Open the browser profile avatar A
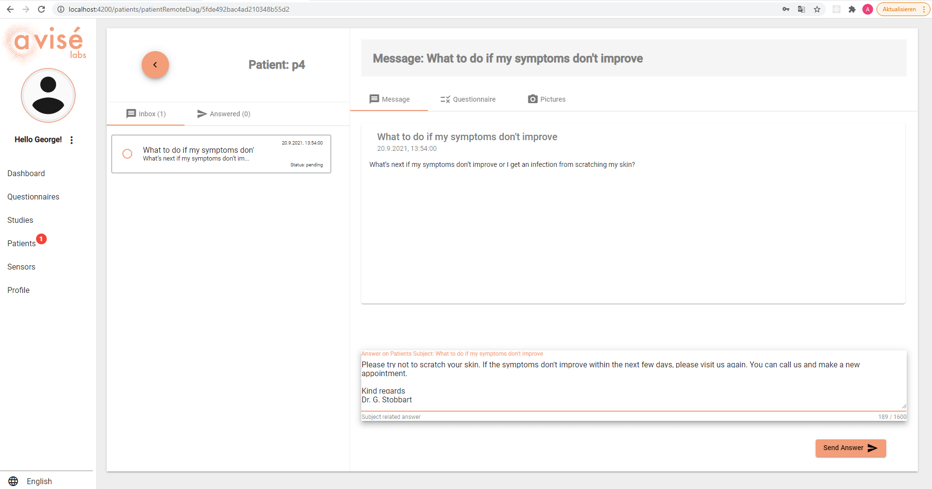The height and width of the screenshot is (489, 932). (x=868, y=9)
